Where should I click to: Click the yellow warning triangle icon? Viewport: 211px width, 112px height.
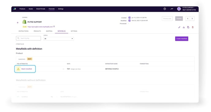pyautogui.click(x=18, y=69)
